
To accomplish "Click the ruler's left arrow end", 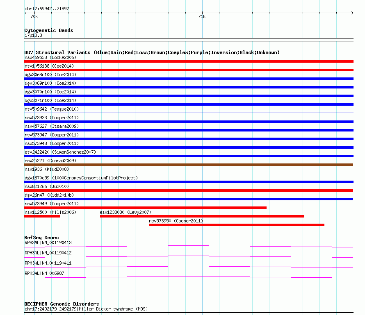I will tap(25, 13).
